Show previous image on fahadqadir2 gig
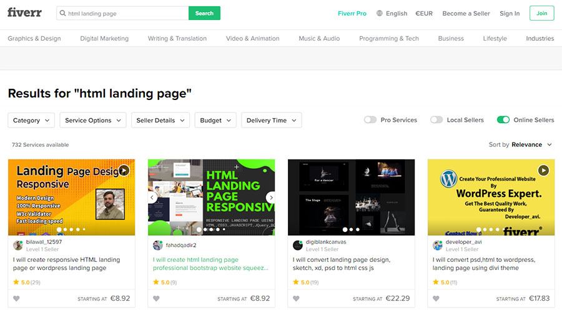The image size is (562, 315). coord(152,197)
